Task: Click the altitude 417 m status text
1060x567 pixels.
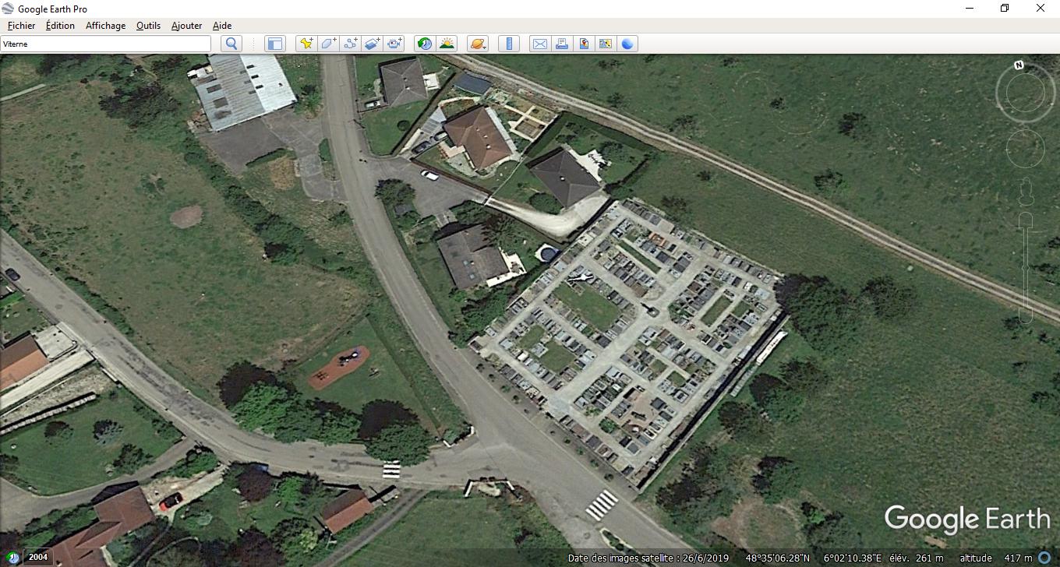Action: (x=996, y=558)
